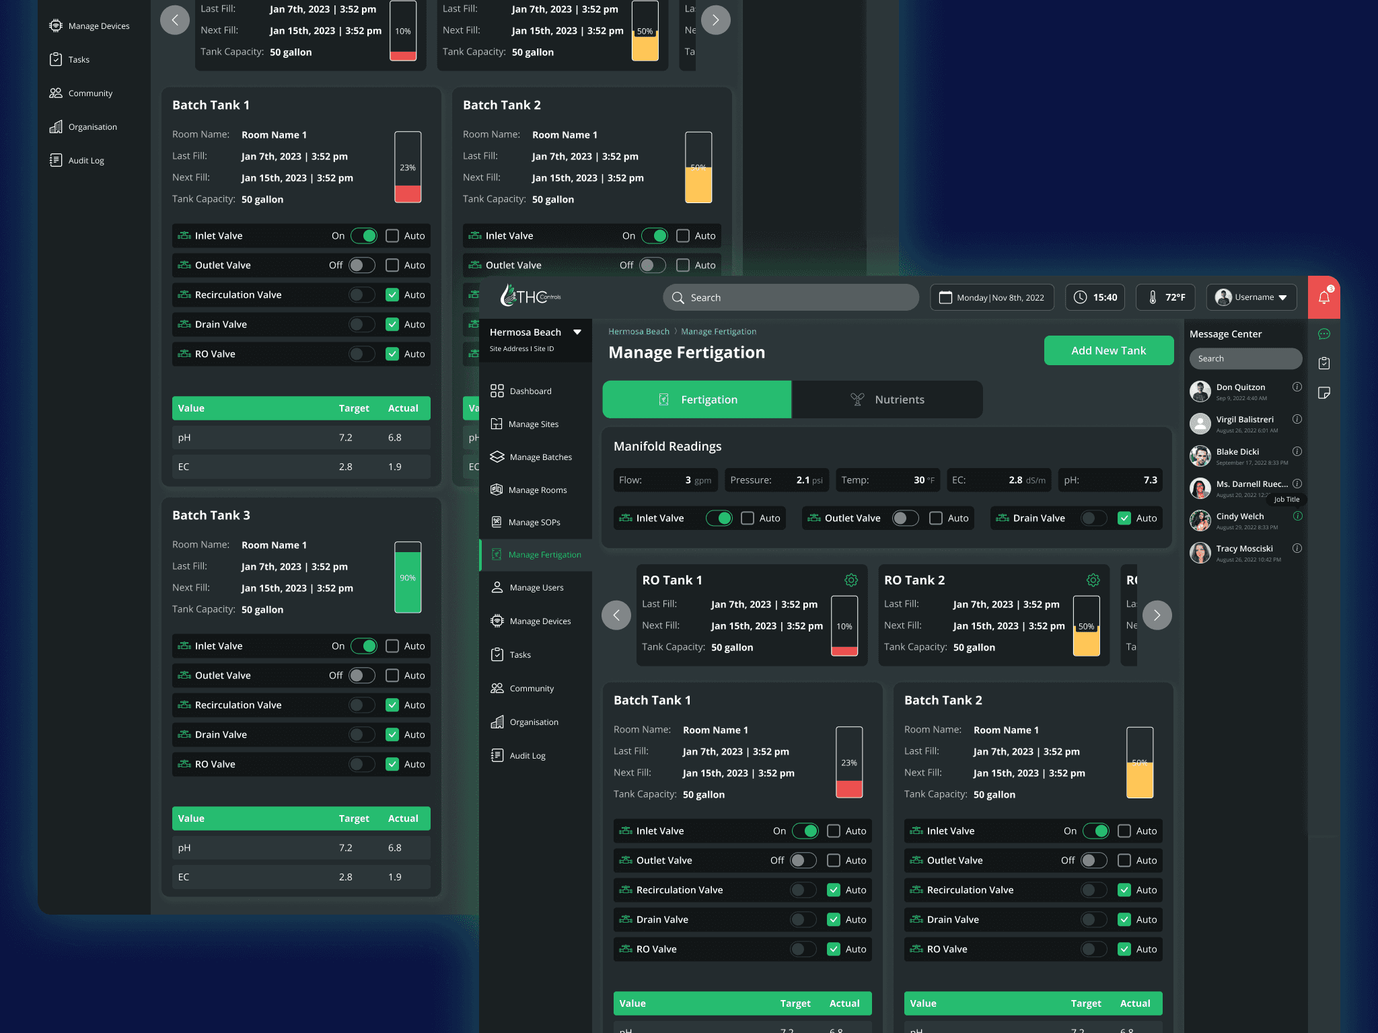Uncheck Auto for Drain Valve in Manifold Readings
1378x1033 pixels.
[1124, 518]
